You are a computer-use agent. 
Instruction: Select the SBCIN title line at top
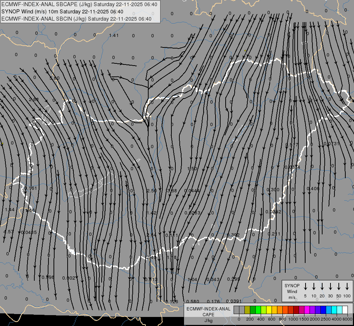pos(76,19)
